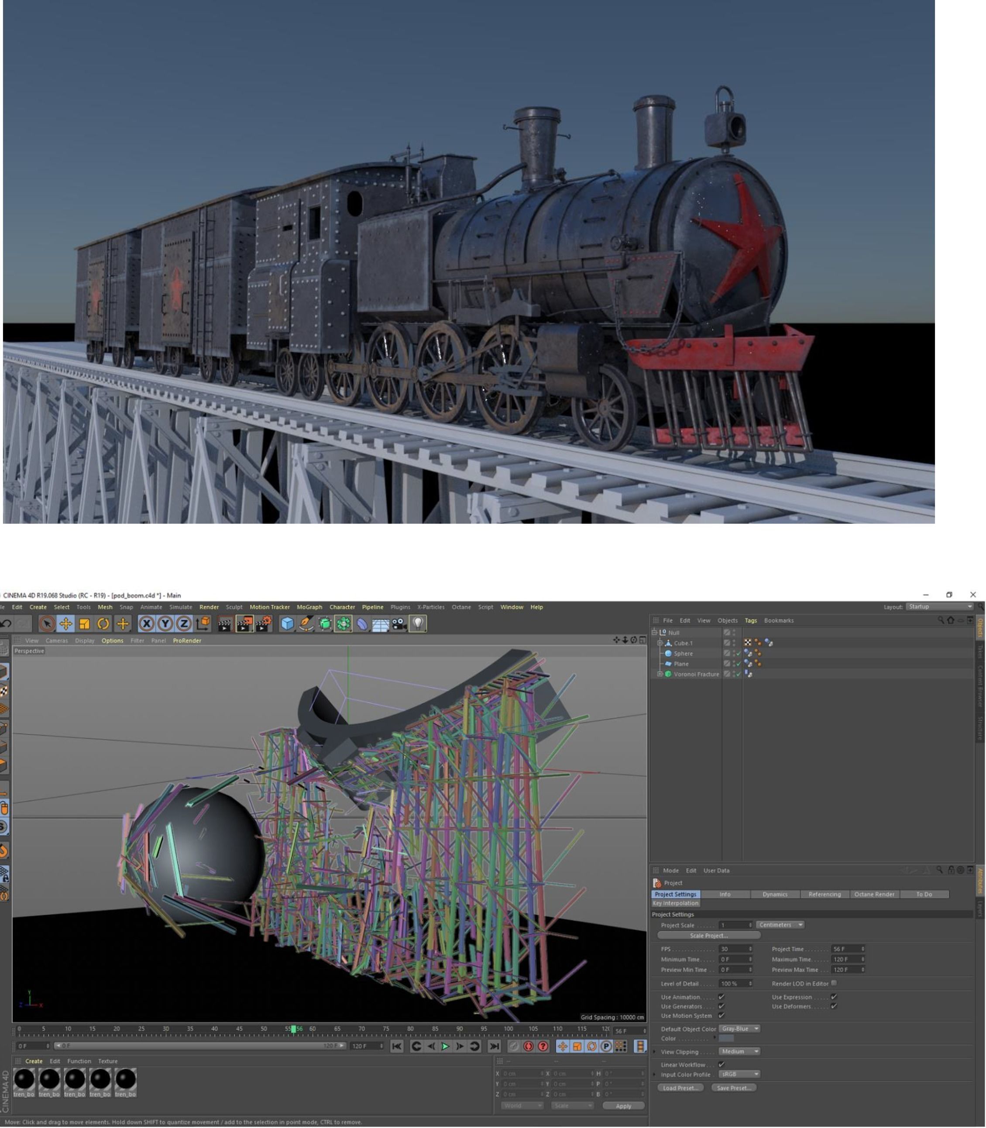Toggle Z-axis lock button

(184, 624)
